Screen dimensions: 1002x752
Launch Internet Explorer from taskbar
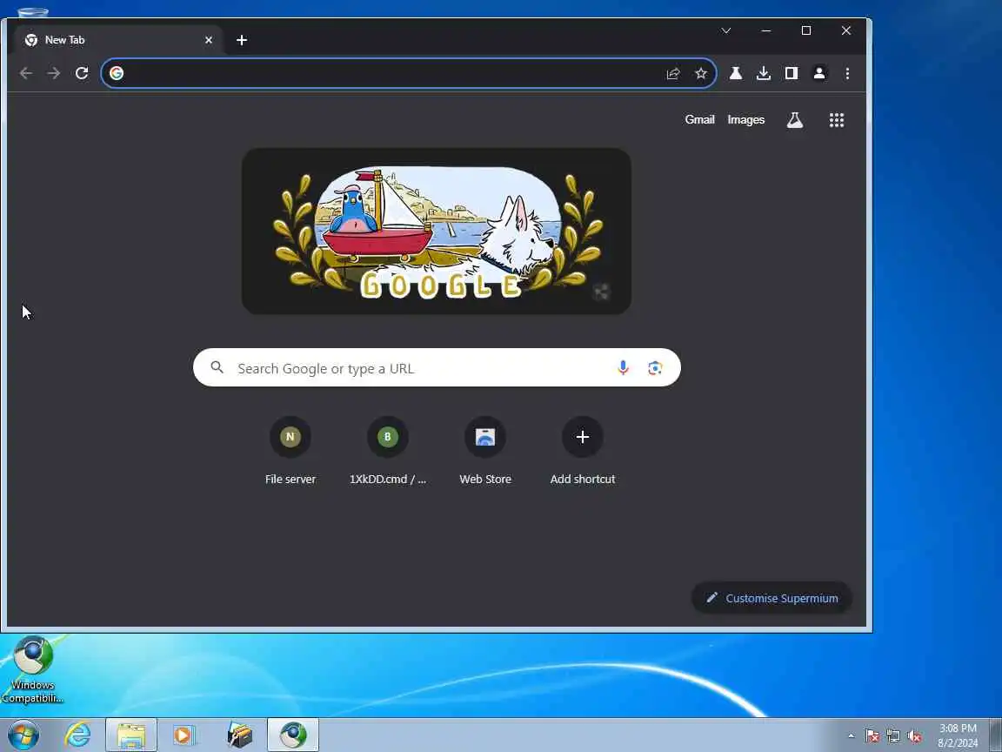click(77, 735)
